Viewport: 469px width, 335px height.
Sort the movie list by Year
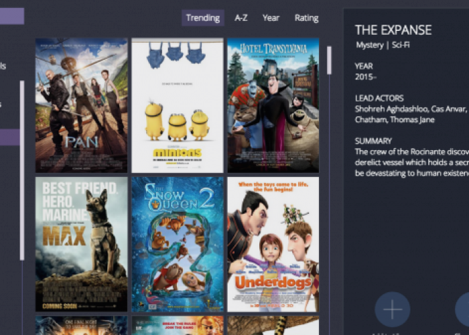tap(271, 18)
